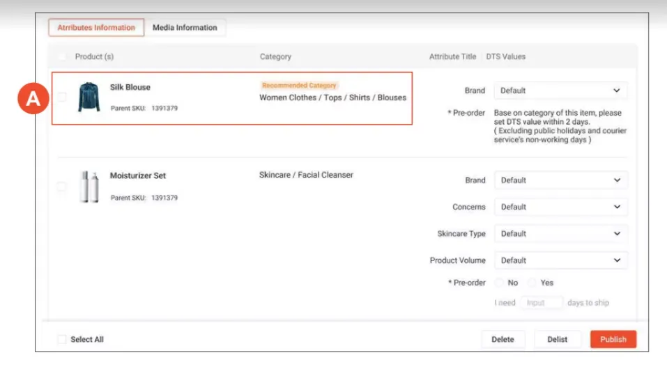The height and width of the screenshot is (376, 667).
Task: Check the header checkbox next to Product(s)
Action: click(62, 56)
